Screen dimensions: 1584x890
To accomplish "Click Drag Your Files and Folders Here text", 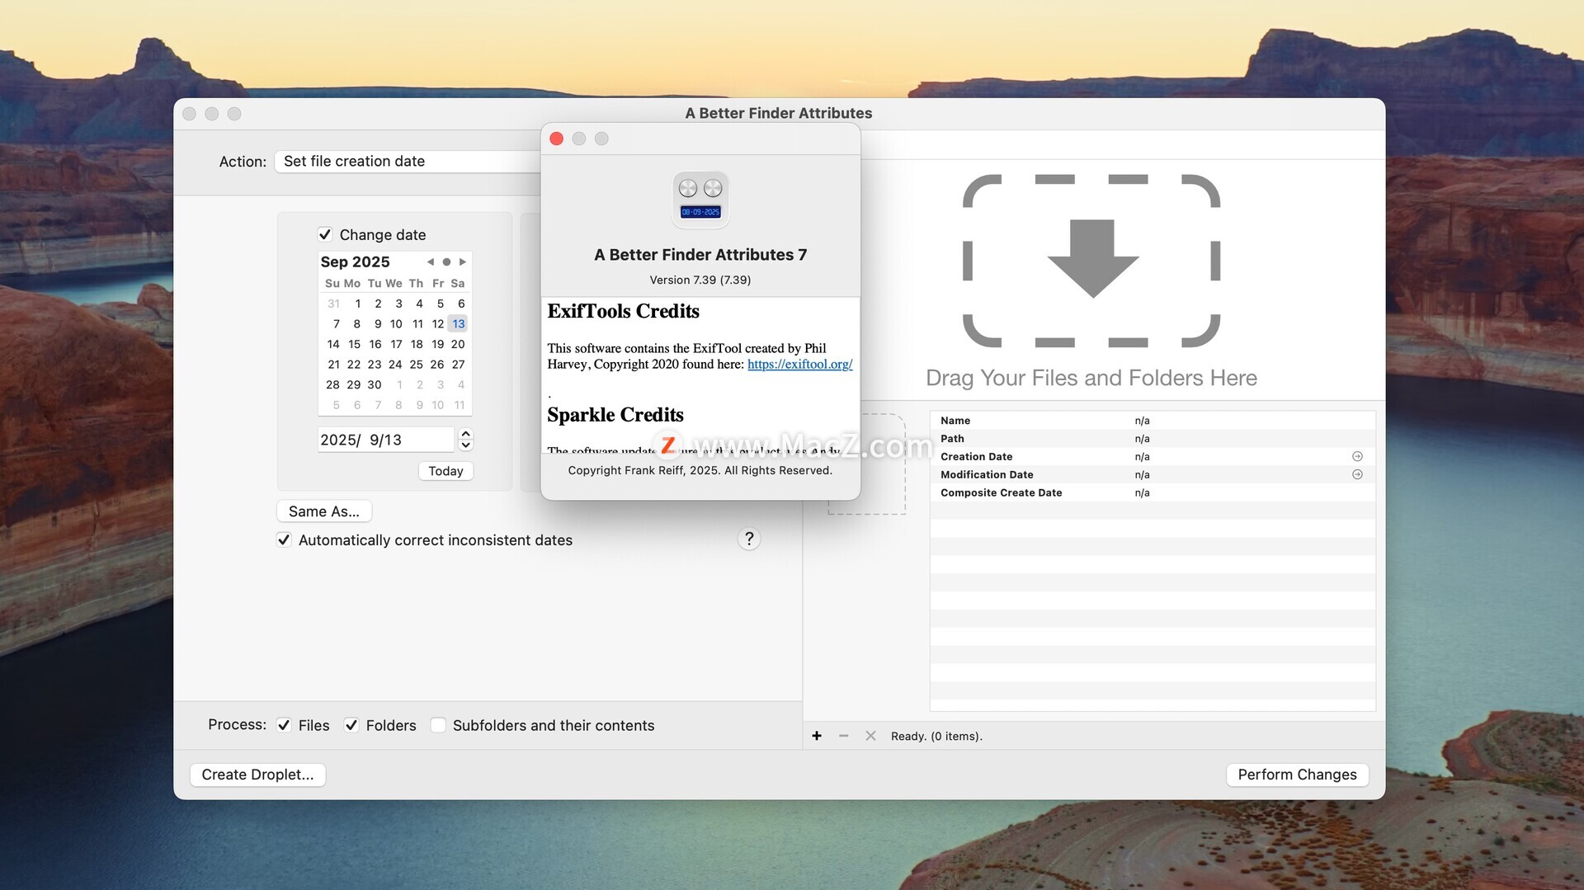I will click(x=1091, y=378).
